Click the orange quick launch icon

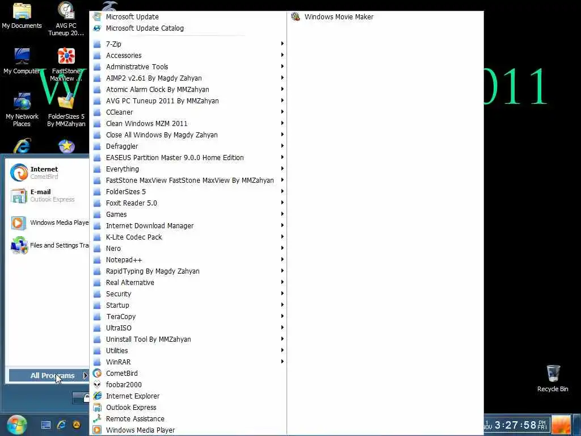point(77,425)
